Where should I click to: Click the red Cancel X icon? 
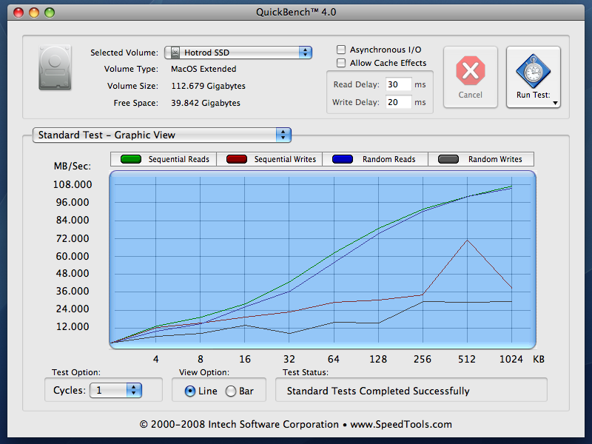(x=470, y=70)
